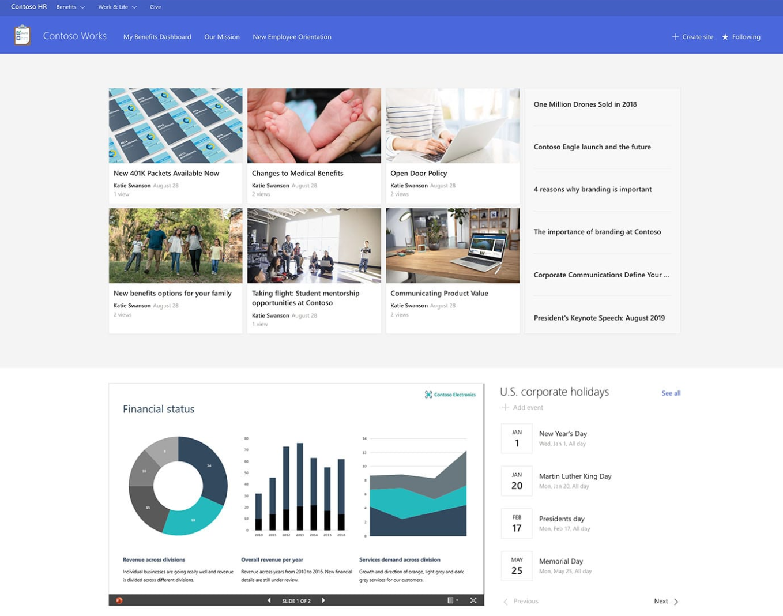Click See all holidays link
Viewport: 783px width, 616px height.
pos(671,393)
